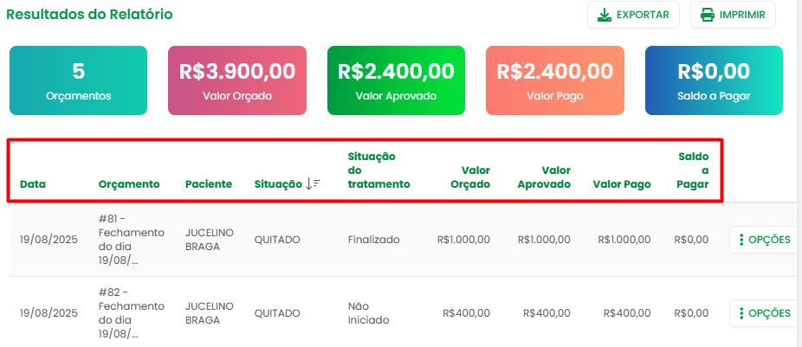Click the blue Saldo a Pagar card
Image resolution: width=802 pixels, height=347 pixels.
click(714, 80)
